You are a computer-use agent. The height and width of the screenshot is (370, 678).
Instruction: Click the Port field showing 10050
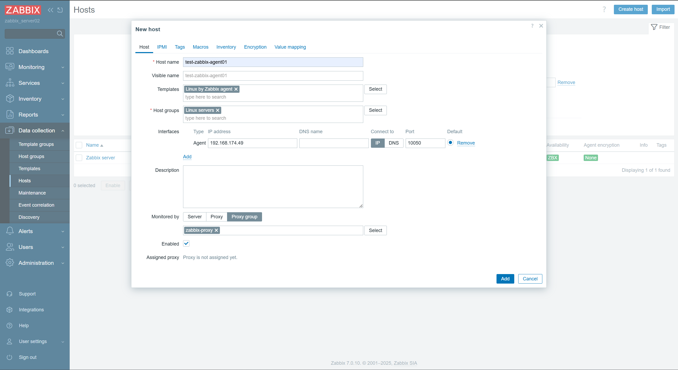(x=425, y=143)
